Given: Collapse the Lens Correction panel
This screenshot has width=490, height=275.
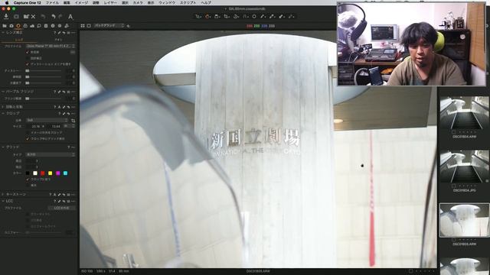Looking at the screenshot, I should [x=3, y=32].
